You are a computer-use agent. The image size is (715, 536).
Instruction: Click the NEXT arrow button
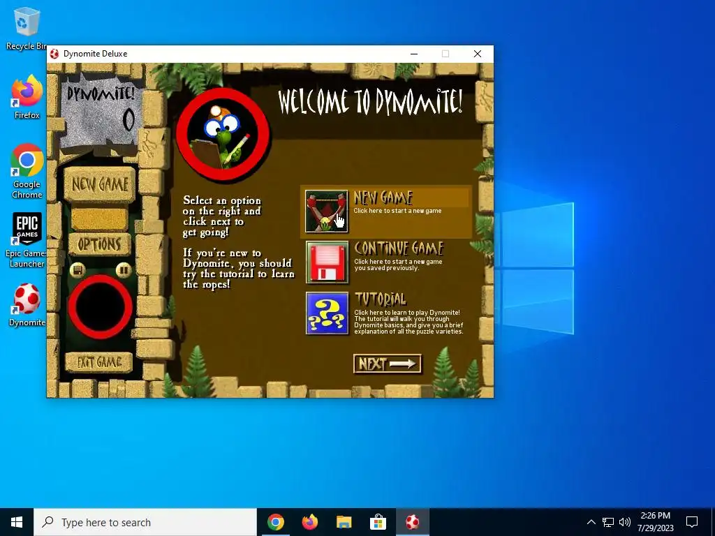click(x=387, y=364)
